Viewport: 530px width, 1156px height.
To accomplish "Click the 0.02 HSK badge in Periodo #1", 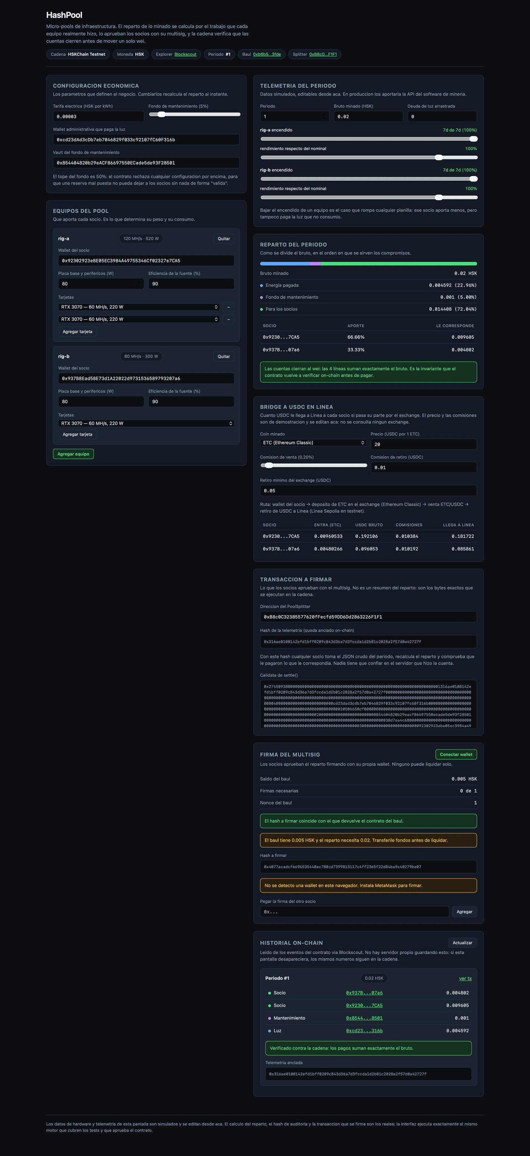I will [374, 978].
